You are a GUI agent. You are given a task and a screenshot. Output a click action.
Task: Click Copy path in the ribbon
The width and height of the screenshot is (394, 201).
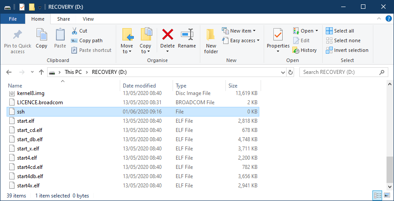tap(87, 40)
